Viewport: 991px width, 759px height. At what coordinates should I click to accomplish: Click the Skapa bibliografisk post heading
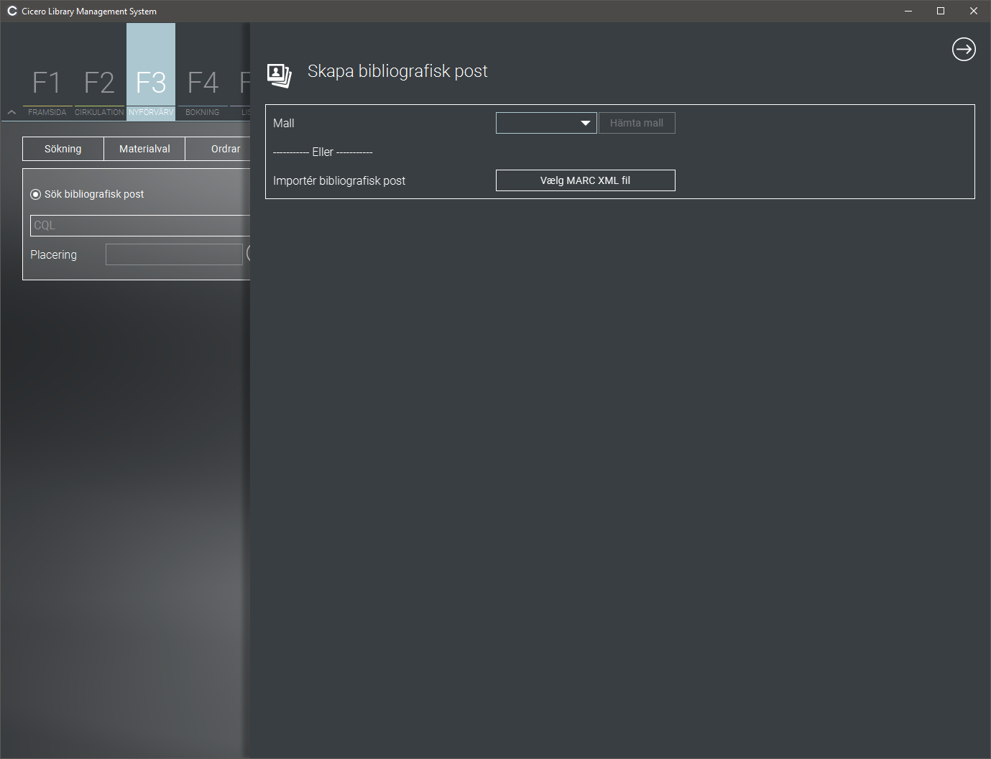pyautogui.click(x=397, y=71)
